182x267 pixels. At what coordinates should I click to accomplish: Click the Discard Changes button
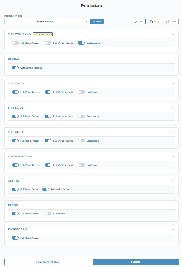tap(47, 262)
